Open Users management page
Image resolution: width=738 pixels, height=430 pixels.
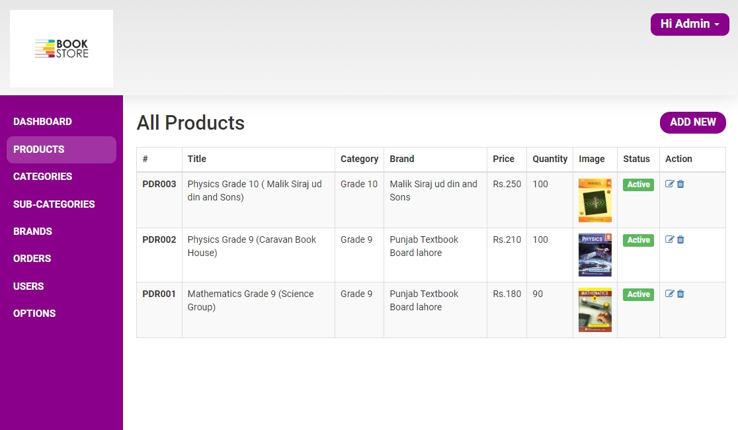(x=28, y=286)
